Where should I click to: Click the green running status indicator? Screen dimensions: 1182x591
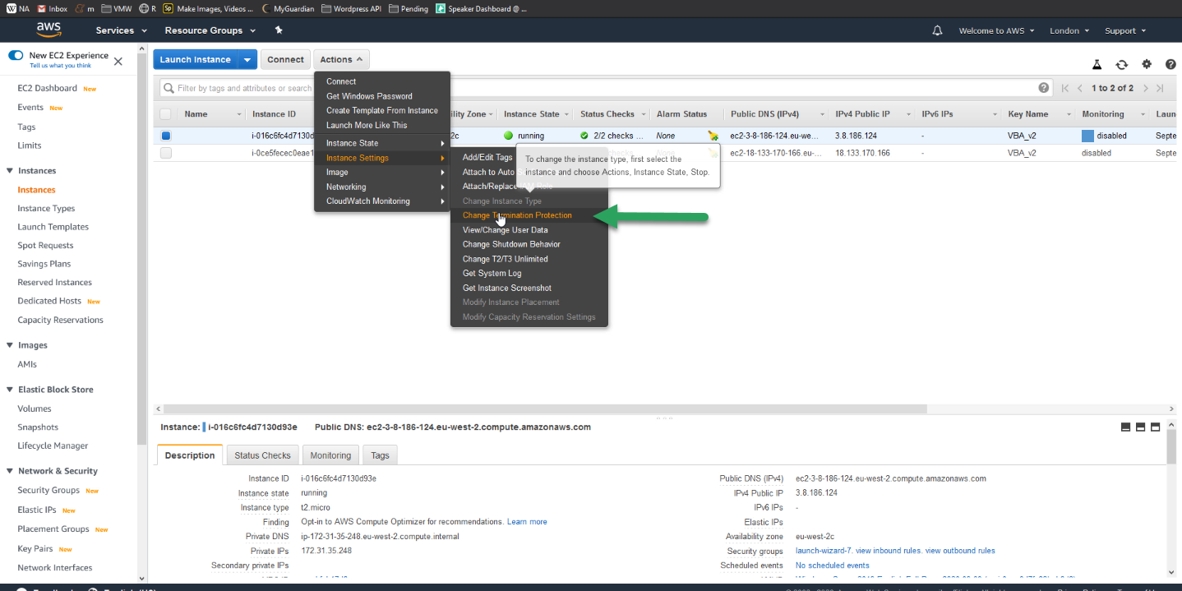point(509,136)
